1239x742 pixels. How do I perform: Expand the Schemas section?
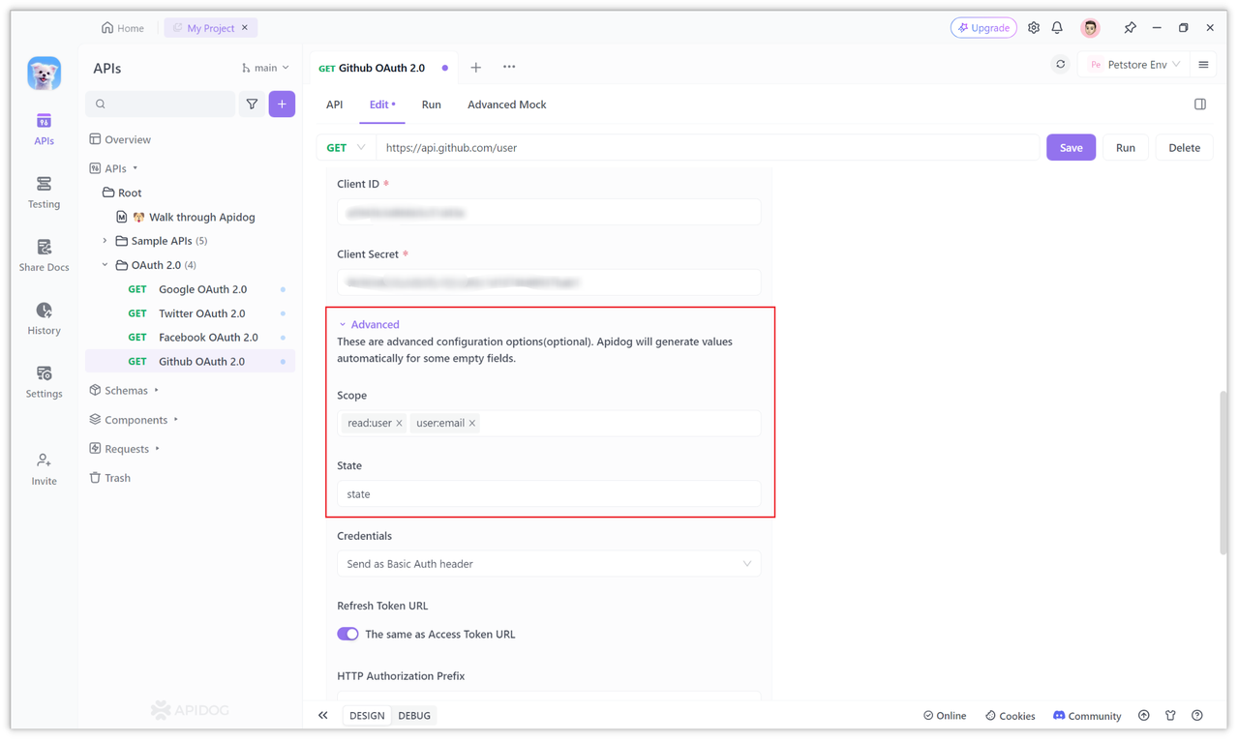click(x=126, y=391)
